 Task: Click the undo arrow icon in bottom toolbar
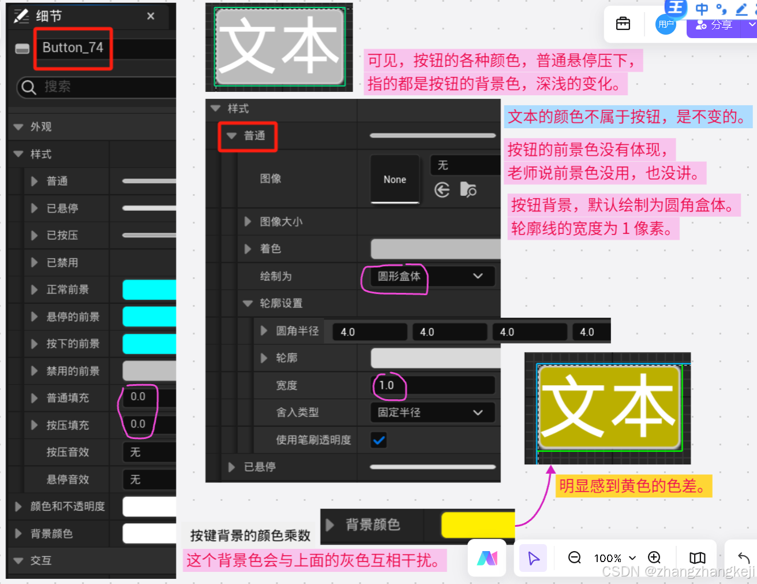743,558
